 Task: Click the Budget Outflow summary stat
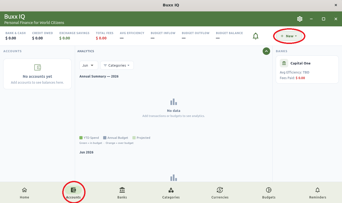pyautogui.click(x=196, y=36)
